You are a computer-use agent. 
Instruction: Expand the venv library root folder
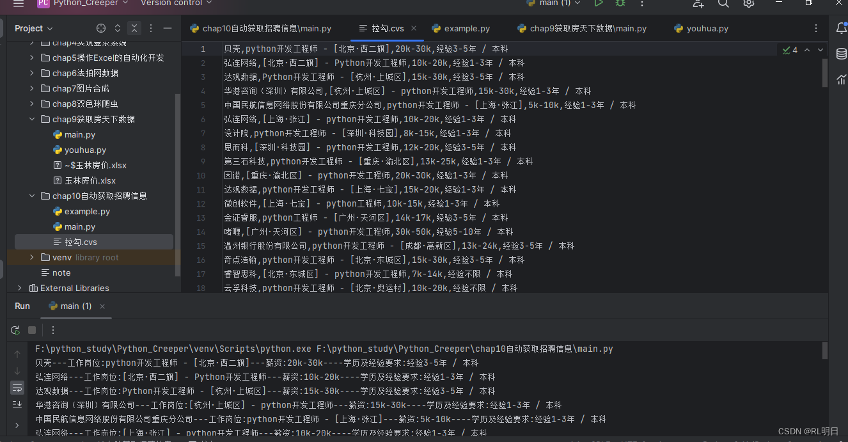click(x=32, y=257)
